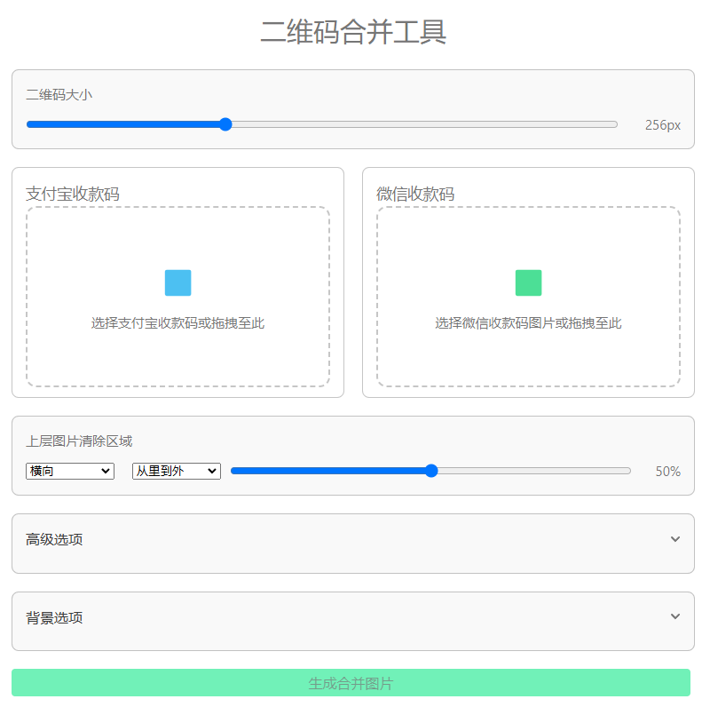Click the clear-area slider handle at 50%
The width and height of the screenshot is (702, 707).
coord(431,471)
